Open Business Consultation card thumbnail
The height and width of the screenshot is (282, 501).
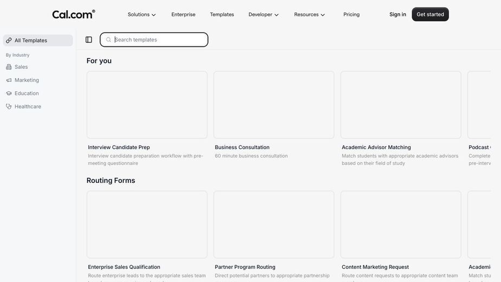[274, 105]
